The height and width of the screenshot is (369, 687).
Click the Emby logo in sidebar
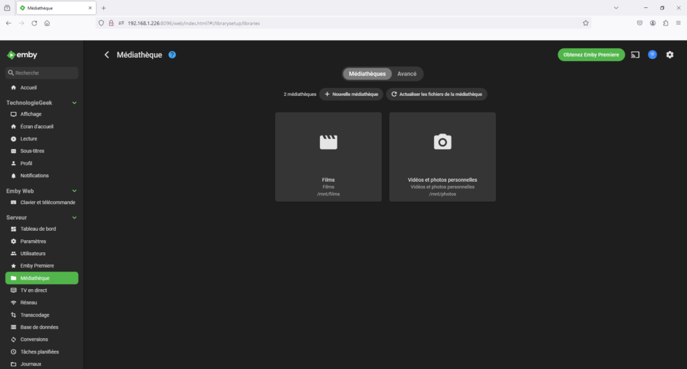(x=22, y=54)
